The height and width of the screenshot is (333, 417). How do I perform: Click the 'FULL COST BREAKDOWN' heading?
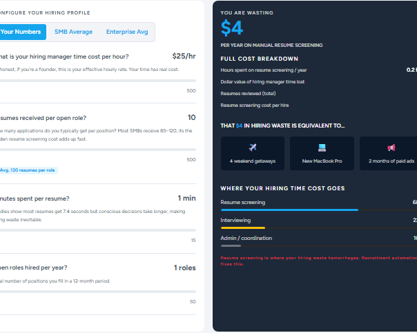[x=260, y=59]
